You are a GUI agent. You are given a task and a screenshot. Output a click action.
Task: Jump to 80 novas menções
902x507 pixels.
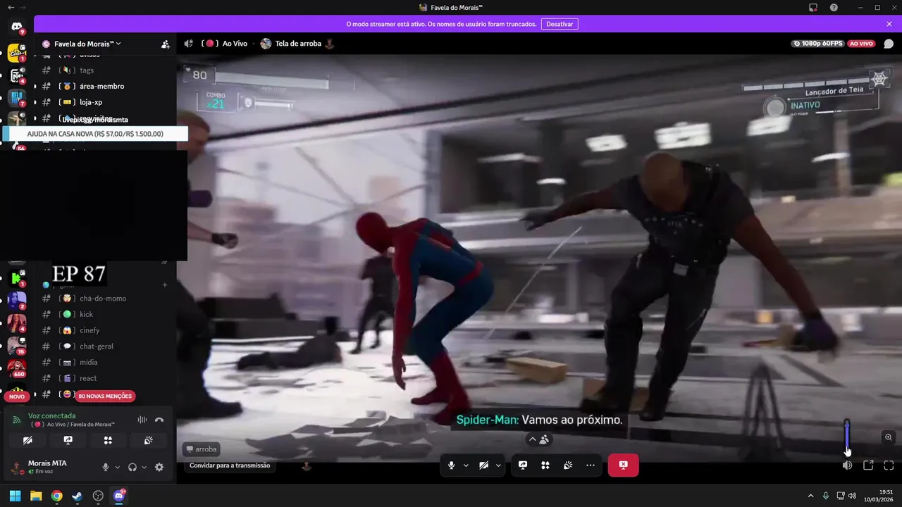(x=105, y=396)
